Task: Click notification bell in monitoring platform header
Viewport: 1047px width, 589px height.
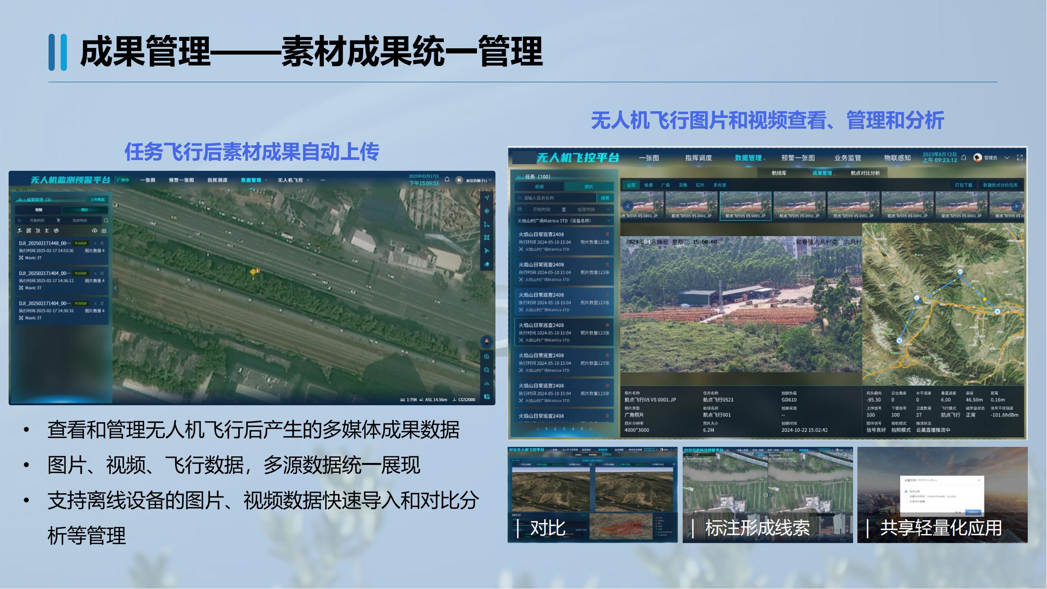Action: pyautogui.click(x=447, y=180)
